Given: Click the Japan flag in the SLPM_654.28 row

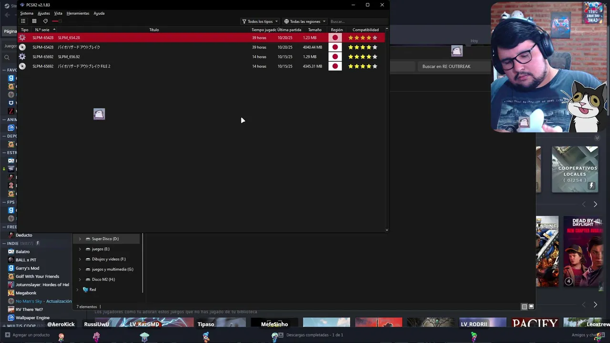Looking at the screenshot, I should coord(335,38).
